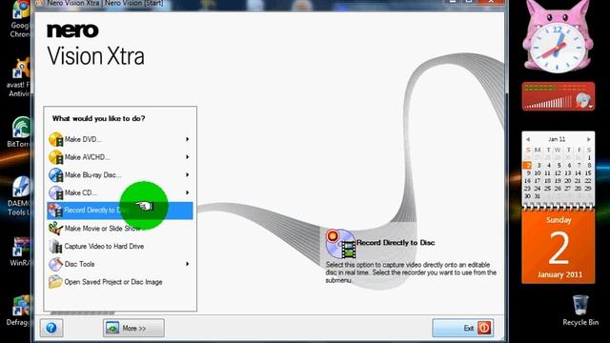Click the Open Saved Project folder icon

click(55, 282)
